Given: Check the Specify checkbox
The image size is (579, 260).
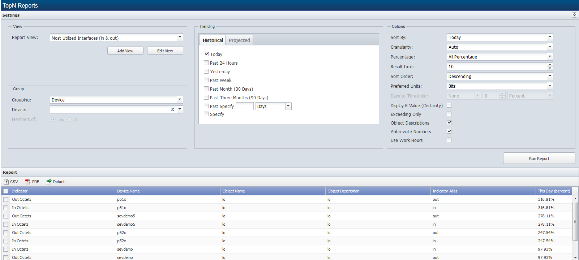Looking at the screenshot, I should click(206, 114).
